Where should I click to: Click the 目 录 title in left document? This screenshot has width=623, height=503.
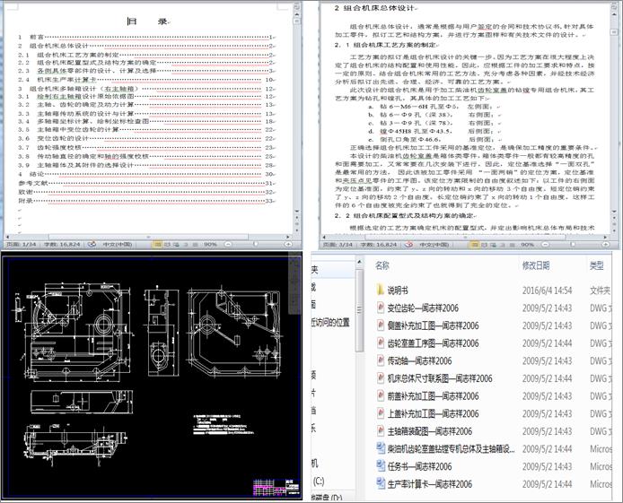pyautogui.click(x=147, y=22)
